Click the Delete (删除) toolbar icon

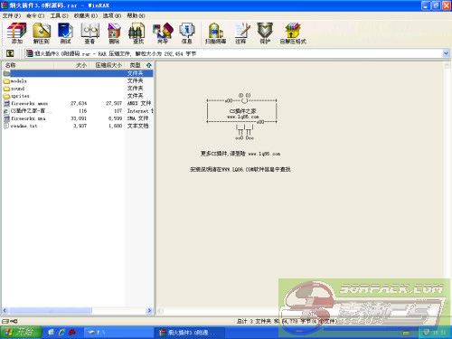coord(114,33)
